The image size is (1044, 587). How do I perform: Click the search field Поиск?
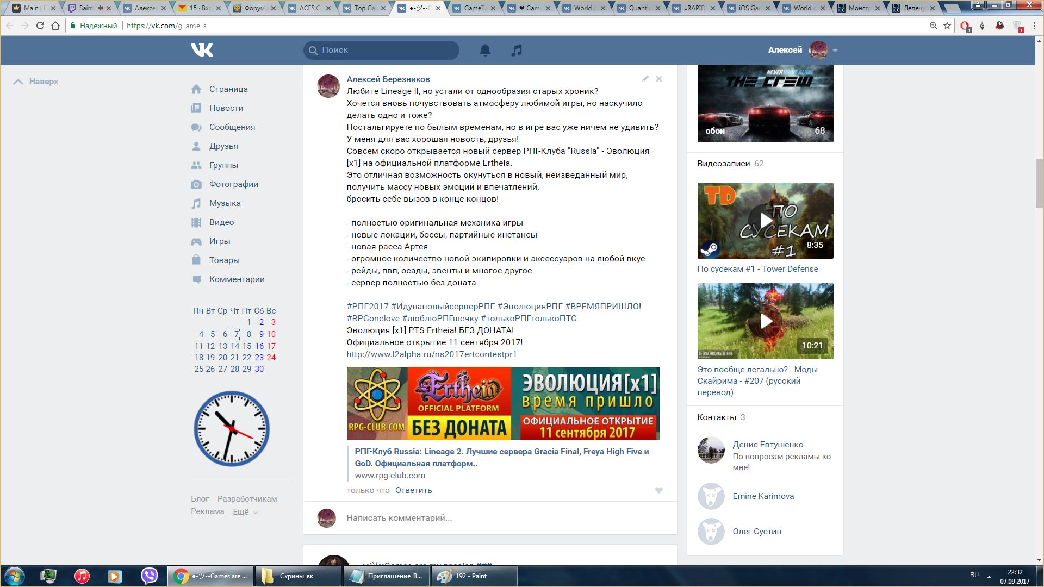pyautogui.click(x=381, y=50)
